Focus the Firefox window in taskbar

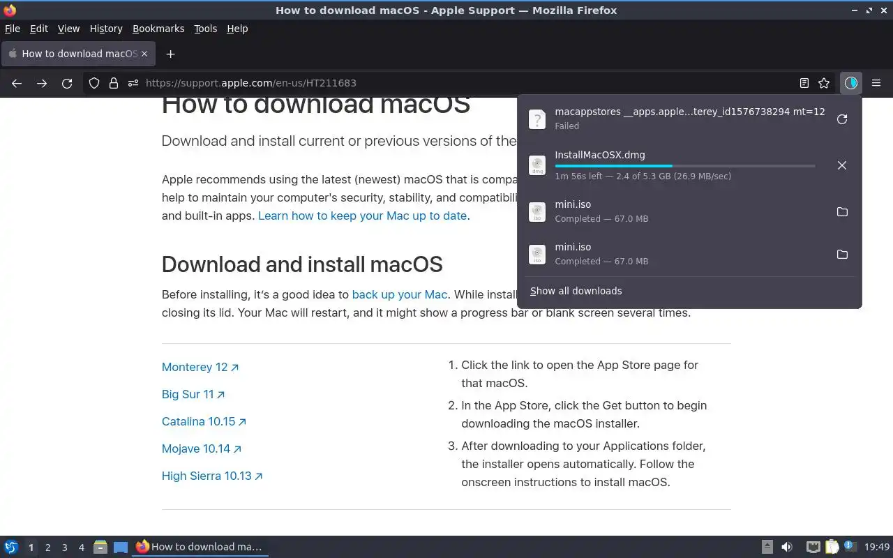[200, 547]
